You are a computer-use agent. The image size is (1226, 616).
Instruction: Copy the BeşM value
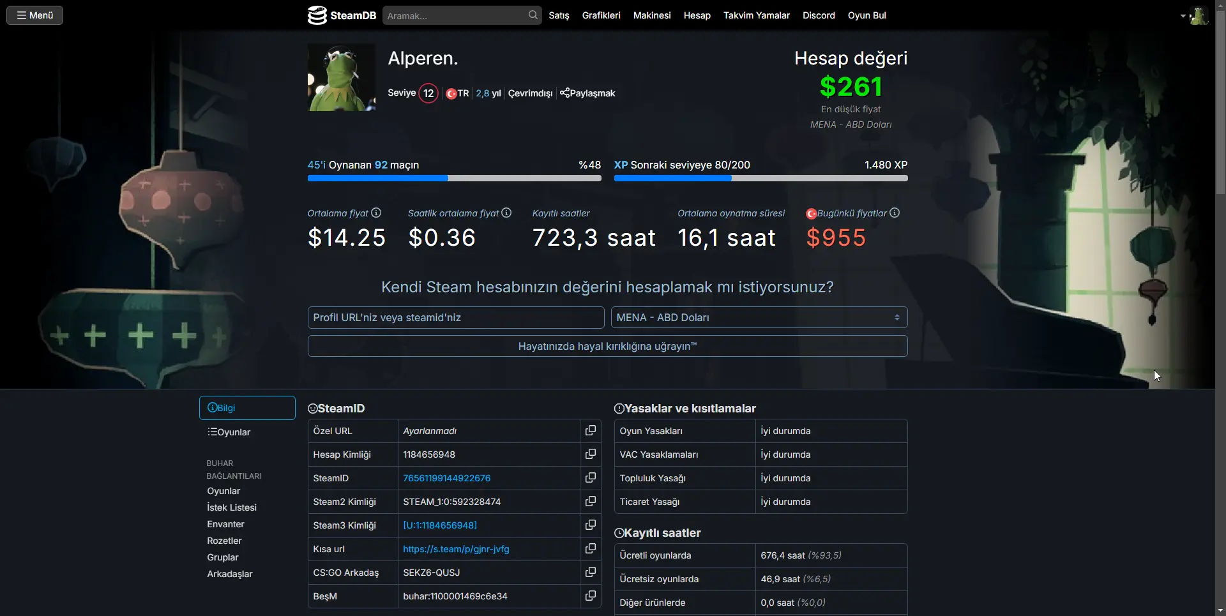pos(590,596)
